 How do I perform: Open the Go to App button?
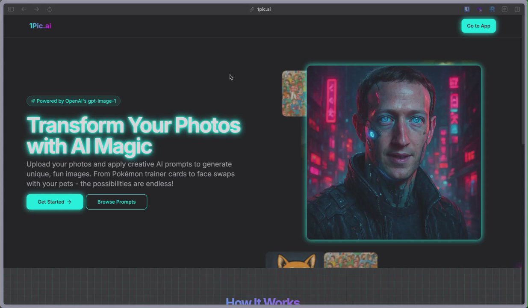point(478,26)
